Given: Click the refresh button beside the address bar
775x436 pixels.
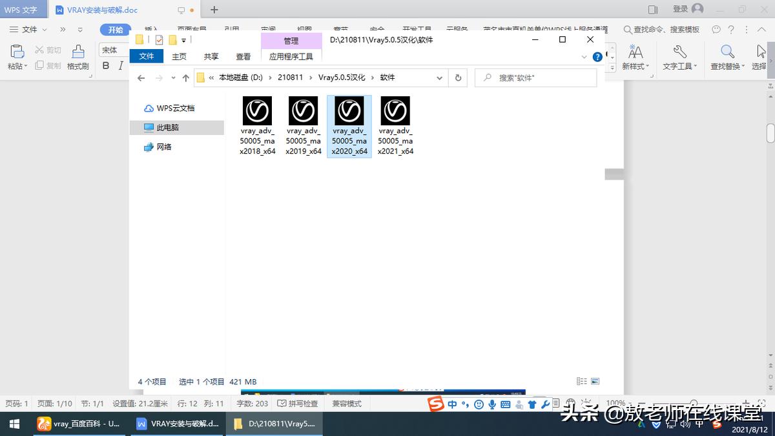Looking at the screenshot, I should click(x=458, y=77).
